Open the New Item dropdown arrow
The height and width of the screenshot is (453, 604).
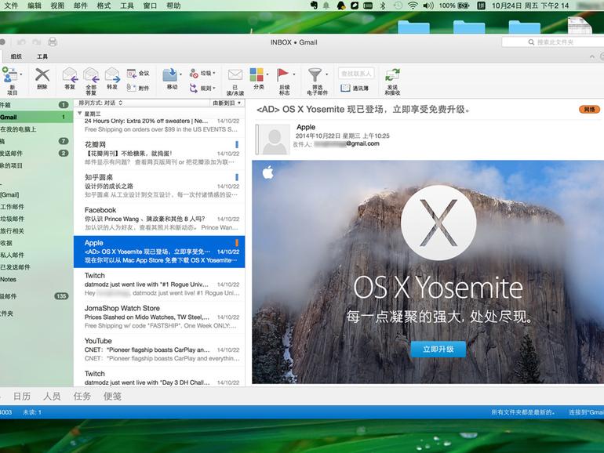[x=21, y=74]
